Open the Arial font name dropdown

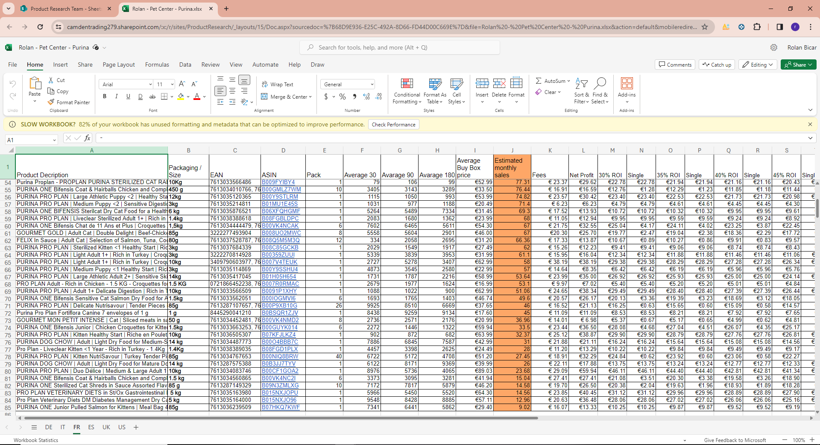pos(126,85)
